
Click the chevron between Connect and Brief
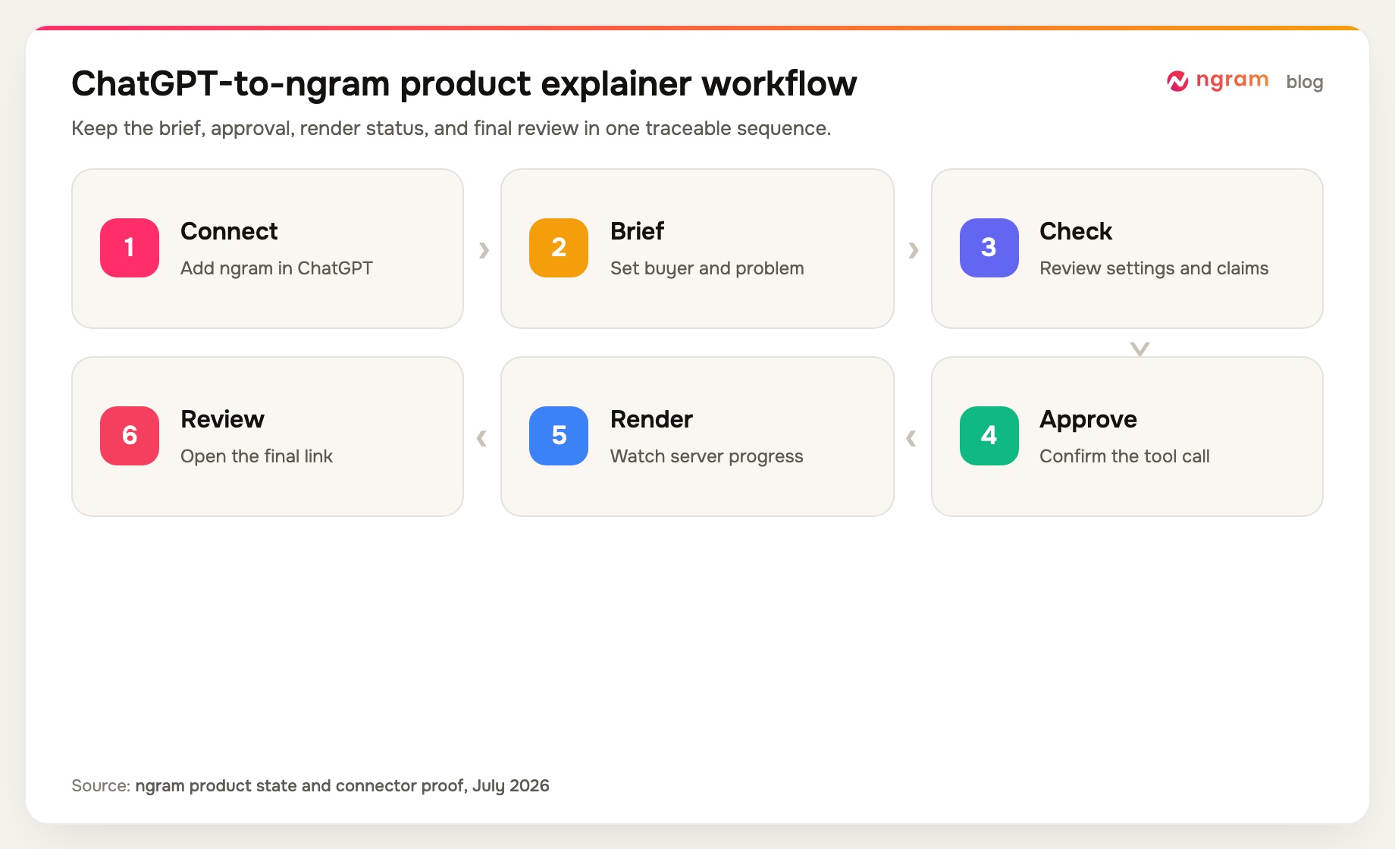click(484, 249)
